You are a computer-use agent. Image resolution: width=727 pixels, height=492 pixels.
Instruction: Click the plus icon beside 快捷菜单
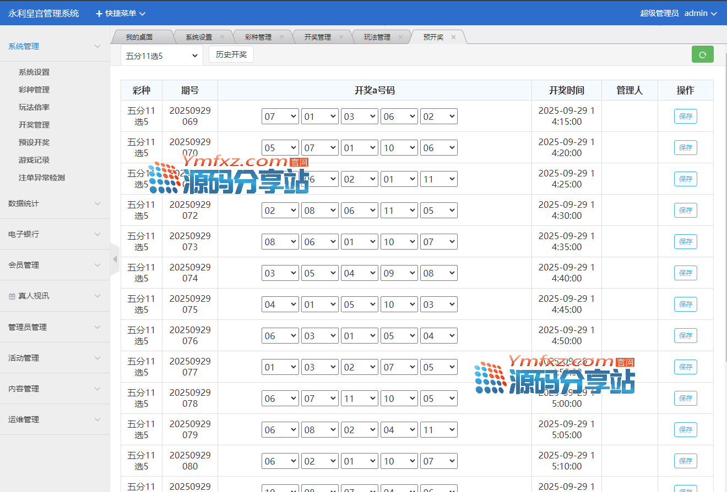click(x=99, y=13)
